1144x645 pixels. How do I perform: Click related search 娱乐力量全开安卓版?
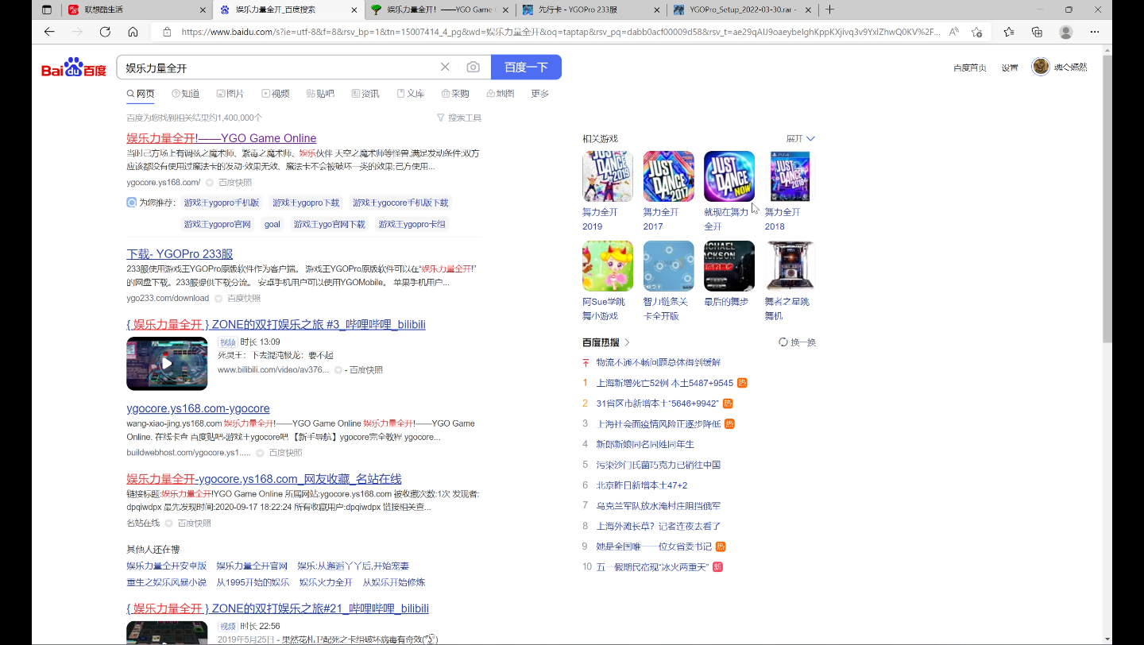(167, 566)
